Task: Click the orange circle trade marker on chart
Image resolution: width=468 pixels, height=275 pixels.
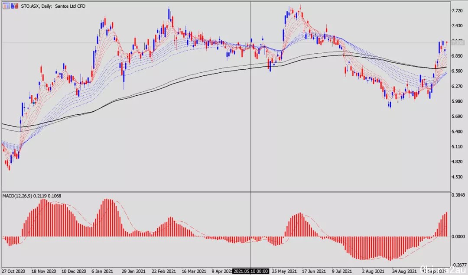Action: point(36,99)
